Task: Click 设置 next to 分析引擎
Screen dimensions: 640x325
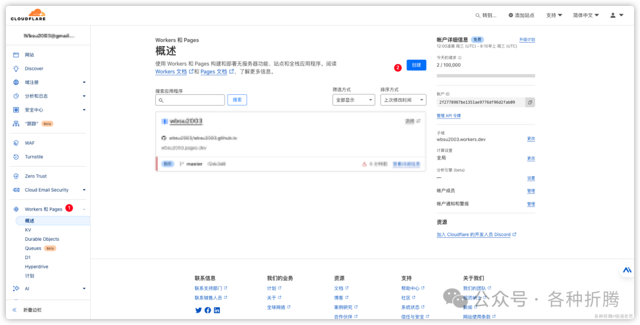Action: (x=531, y=178)
